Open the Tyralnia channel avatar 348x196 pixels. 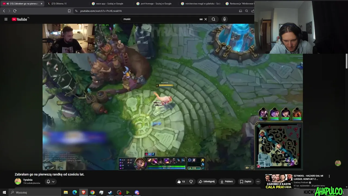(x=18, y=181)
